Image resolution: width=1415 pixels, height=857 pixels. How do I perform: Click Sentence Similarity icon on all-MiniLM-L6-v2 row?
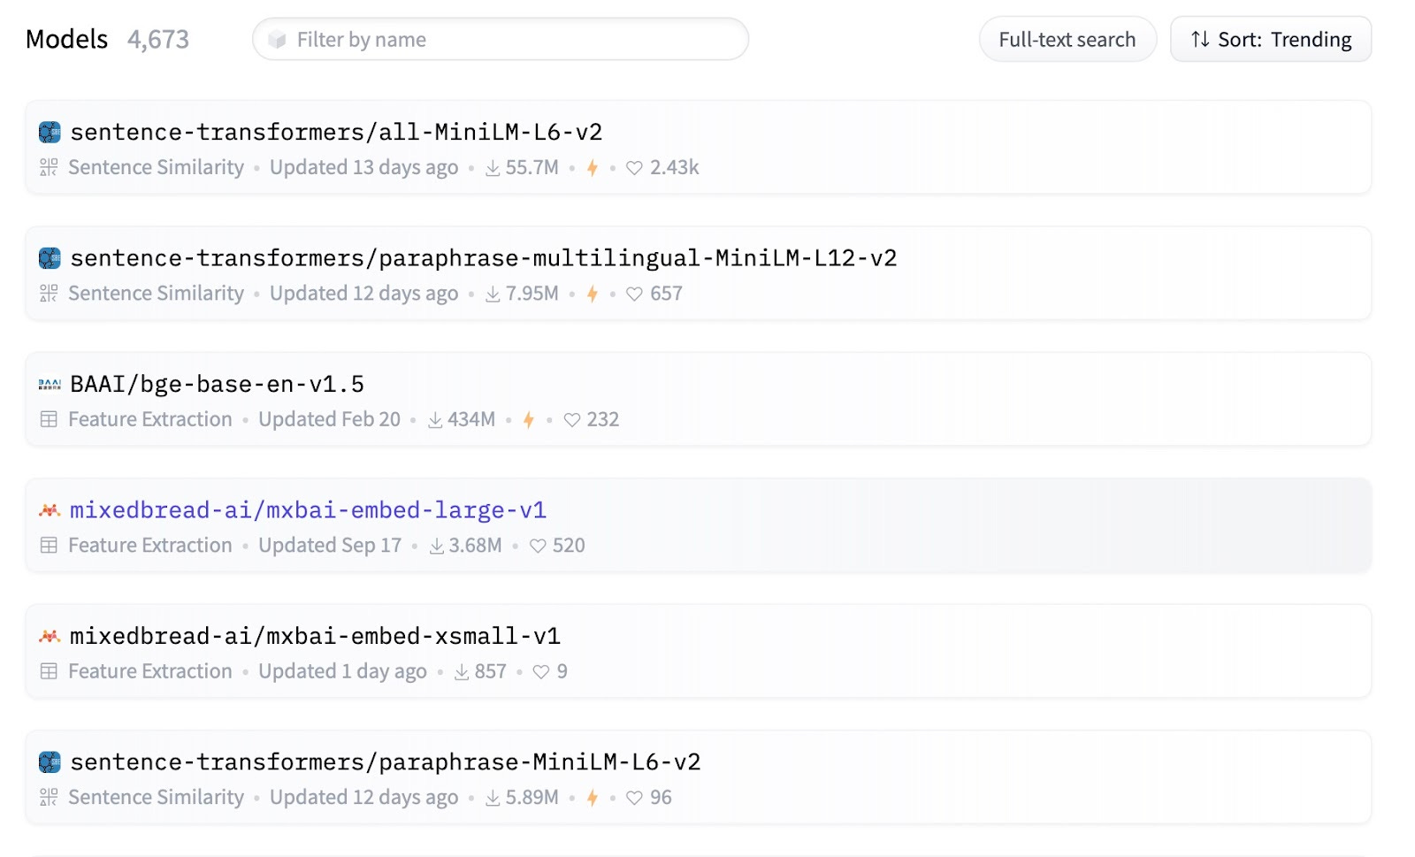[x=49, y=167]
